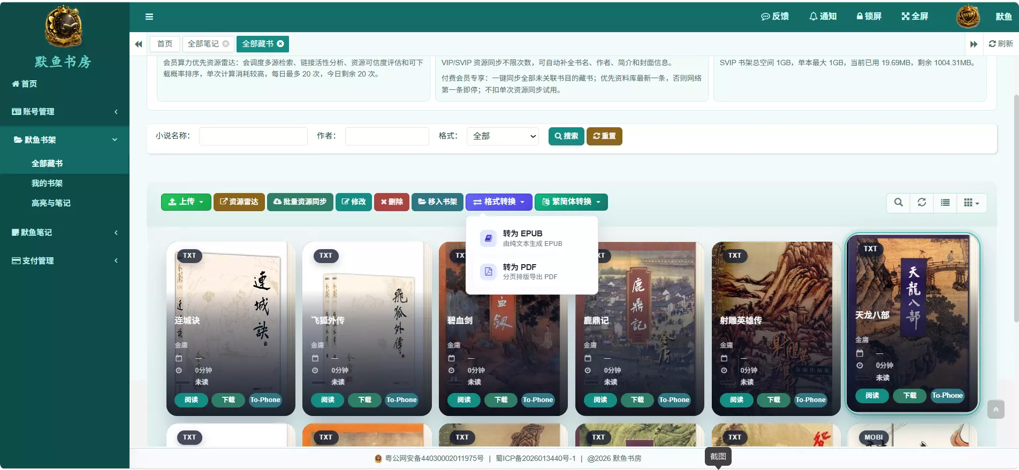1019x470 pixels.
Task: Open the user avatar in header
Action: [x=968, y=17]
